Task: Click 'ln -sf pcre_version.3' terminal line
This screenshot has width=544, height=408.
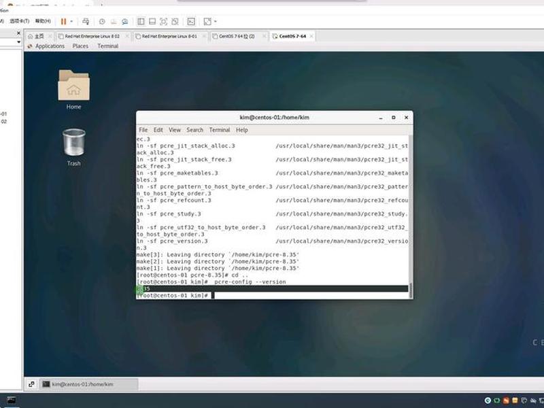Action: point(172,241)
